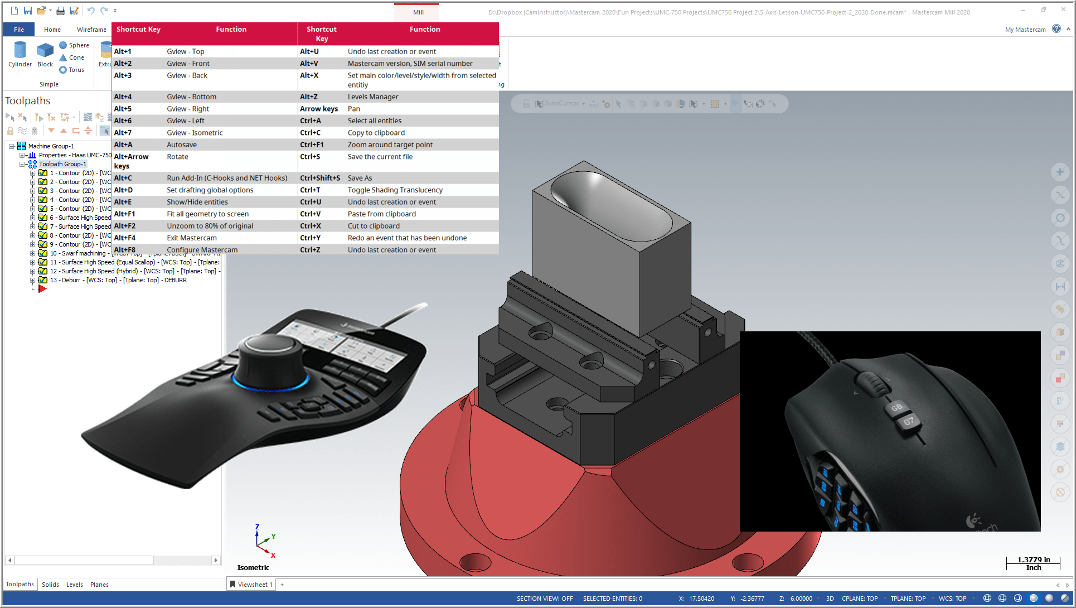Save the file from quick access toolbar
The width and height of the screenshot is (1076, 608).
click(27, 11)
